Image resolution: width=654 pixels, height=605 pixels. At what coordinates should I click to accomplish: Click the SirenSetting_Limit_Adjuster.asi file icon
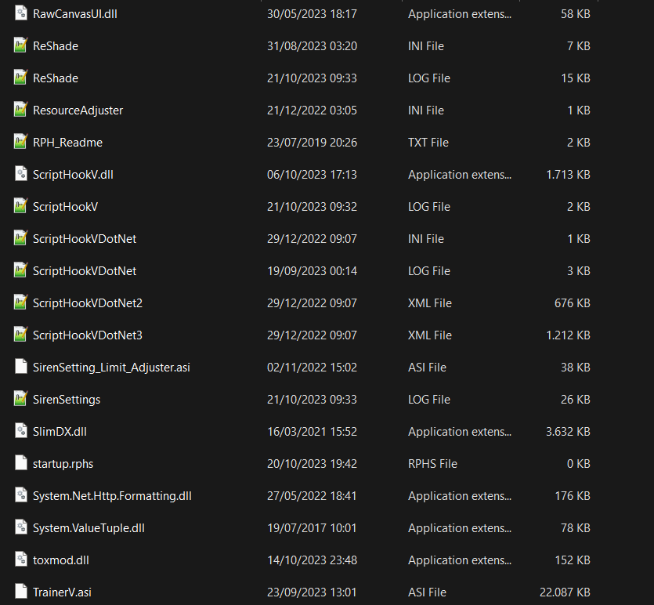pyautogui.click(x=21, y=368)
